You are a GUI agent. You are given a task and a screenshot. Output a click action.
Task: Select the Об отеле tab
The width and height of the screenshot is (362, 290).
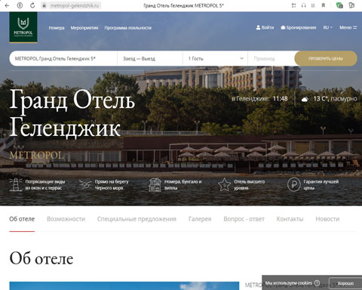(22, 219)
